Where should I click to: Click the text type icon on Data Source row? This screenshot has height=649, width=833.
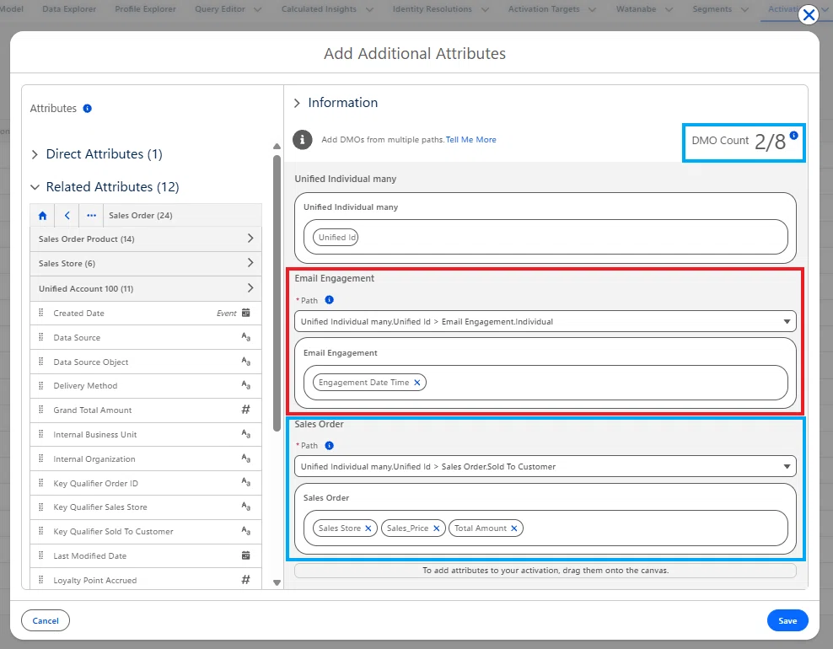click(x=246, y=337)
